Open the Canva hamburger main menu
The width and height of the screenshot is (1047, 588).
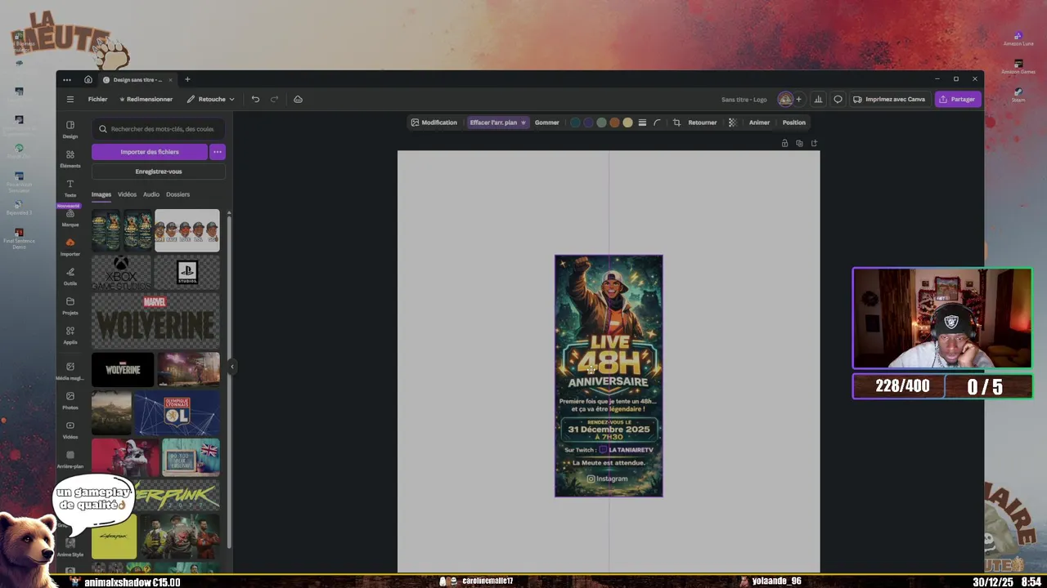[70, 100]
